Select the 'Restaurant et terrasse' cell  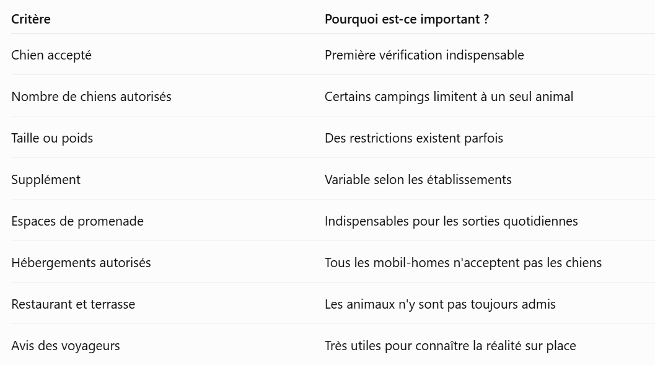73,304
